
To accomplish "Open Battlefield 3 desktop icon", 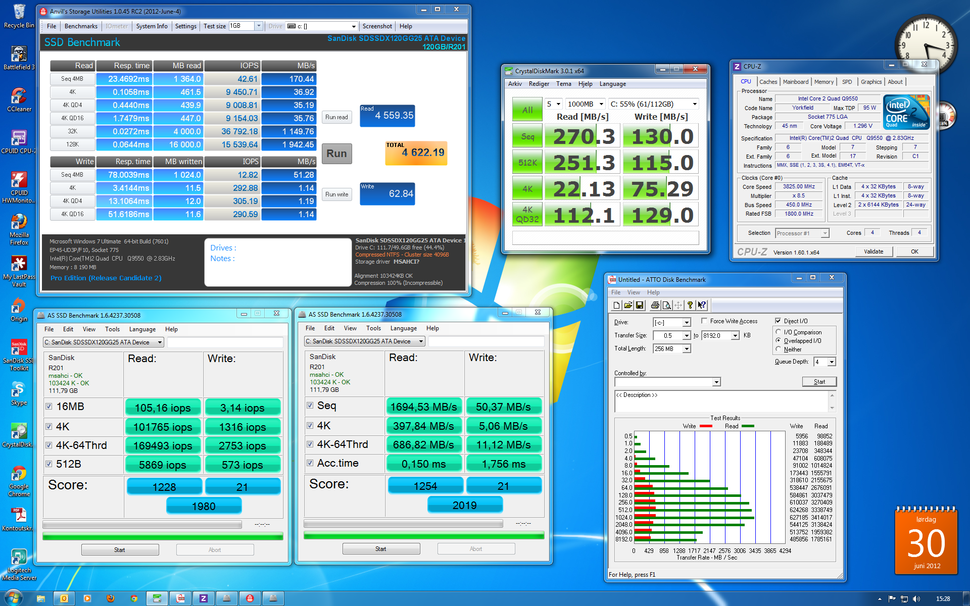I will pyautogui.click(x=19, y=58).
